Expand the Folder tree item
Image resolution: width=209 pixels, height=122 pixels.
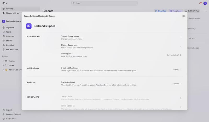(x=3, y=65)
